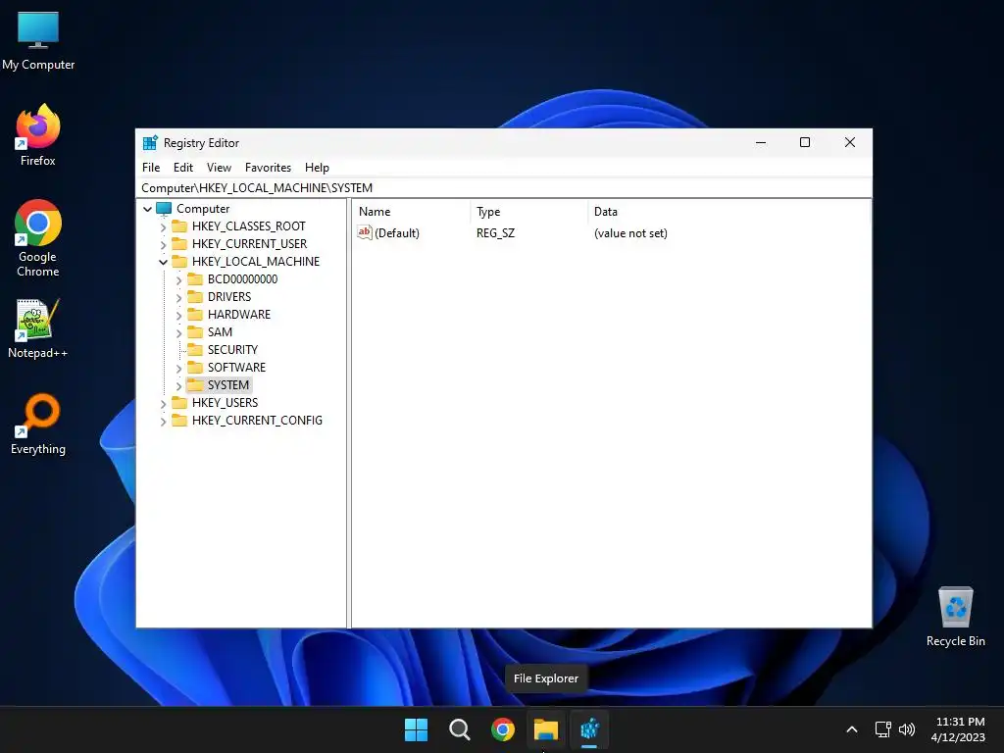The image size is (1004, 753).
Task: Click the Registry Editor title bar icon
Action: coord(150,143)
